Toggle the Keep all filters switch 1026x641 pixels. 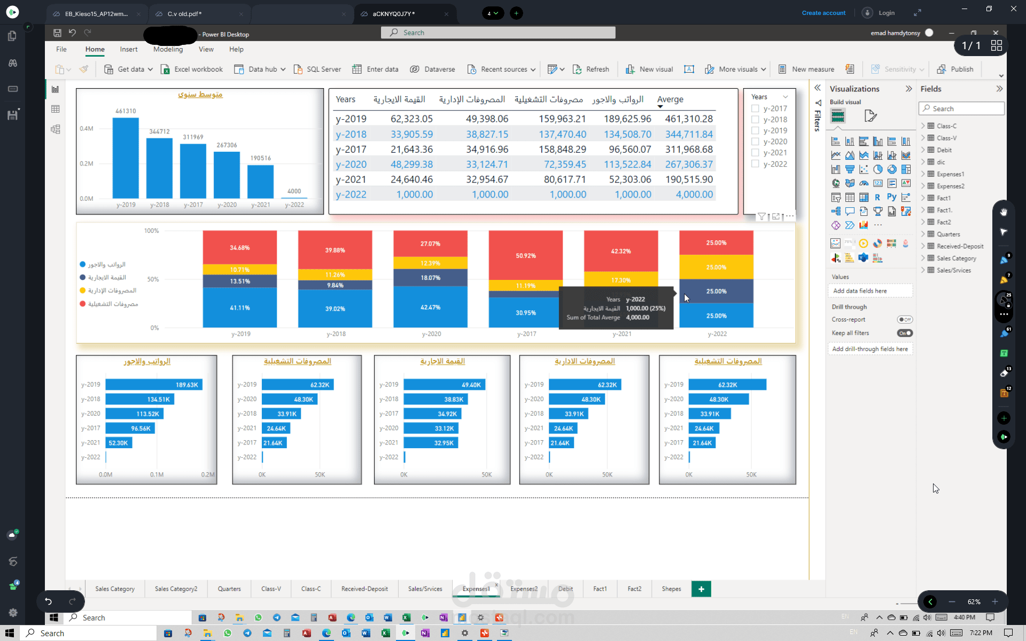coord(905,333)
